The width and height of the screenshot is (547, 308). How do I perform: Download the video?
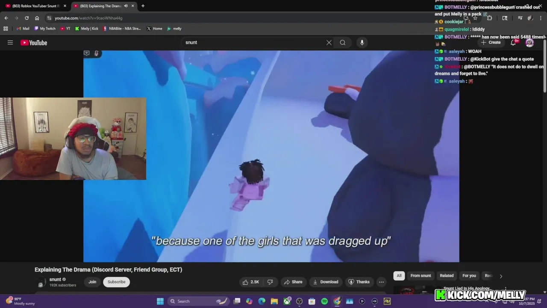326,282
